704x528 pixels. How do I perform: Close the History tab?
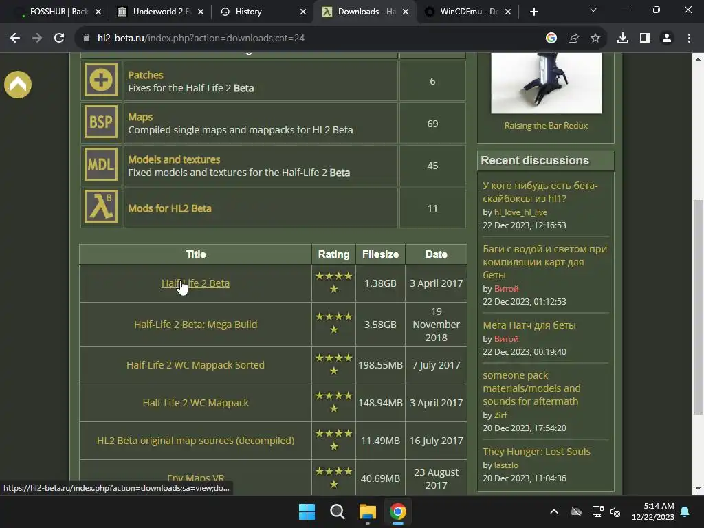pos(303,12)
